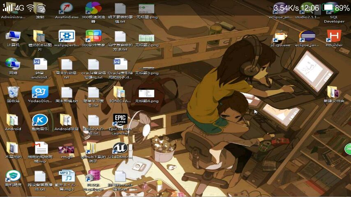Open the 周末剪辑.txt file
This screenshot has height=197, width=351.
67,94
